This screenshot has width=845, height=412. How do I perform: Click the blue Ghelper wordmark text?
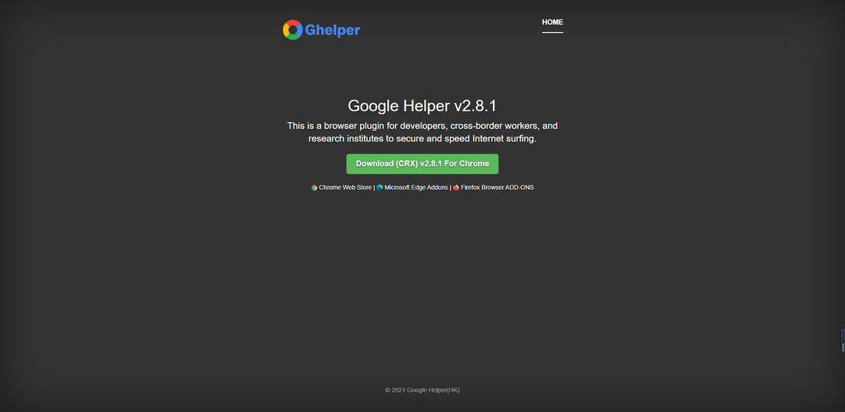tap(333, 30)
